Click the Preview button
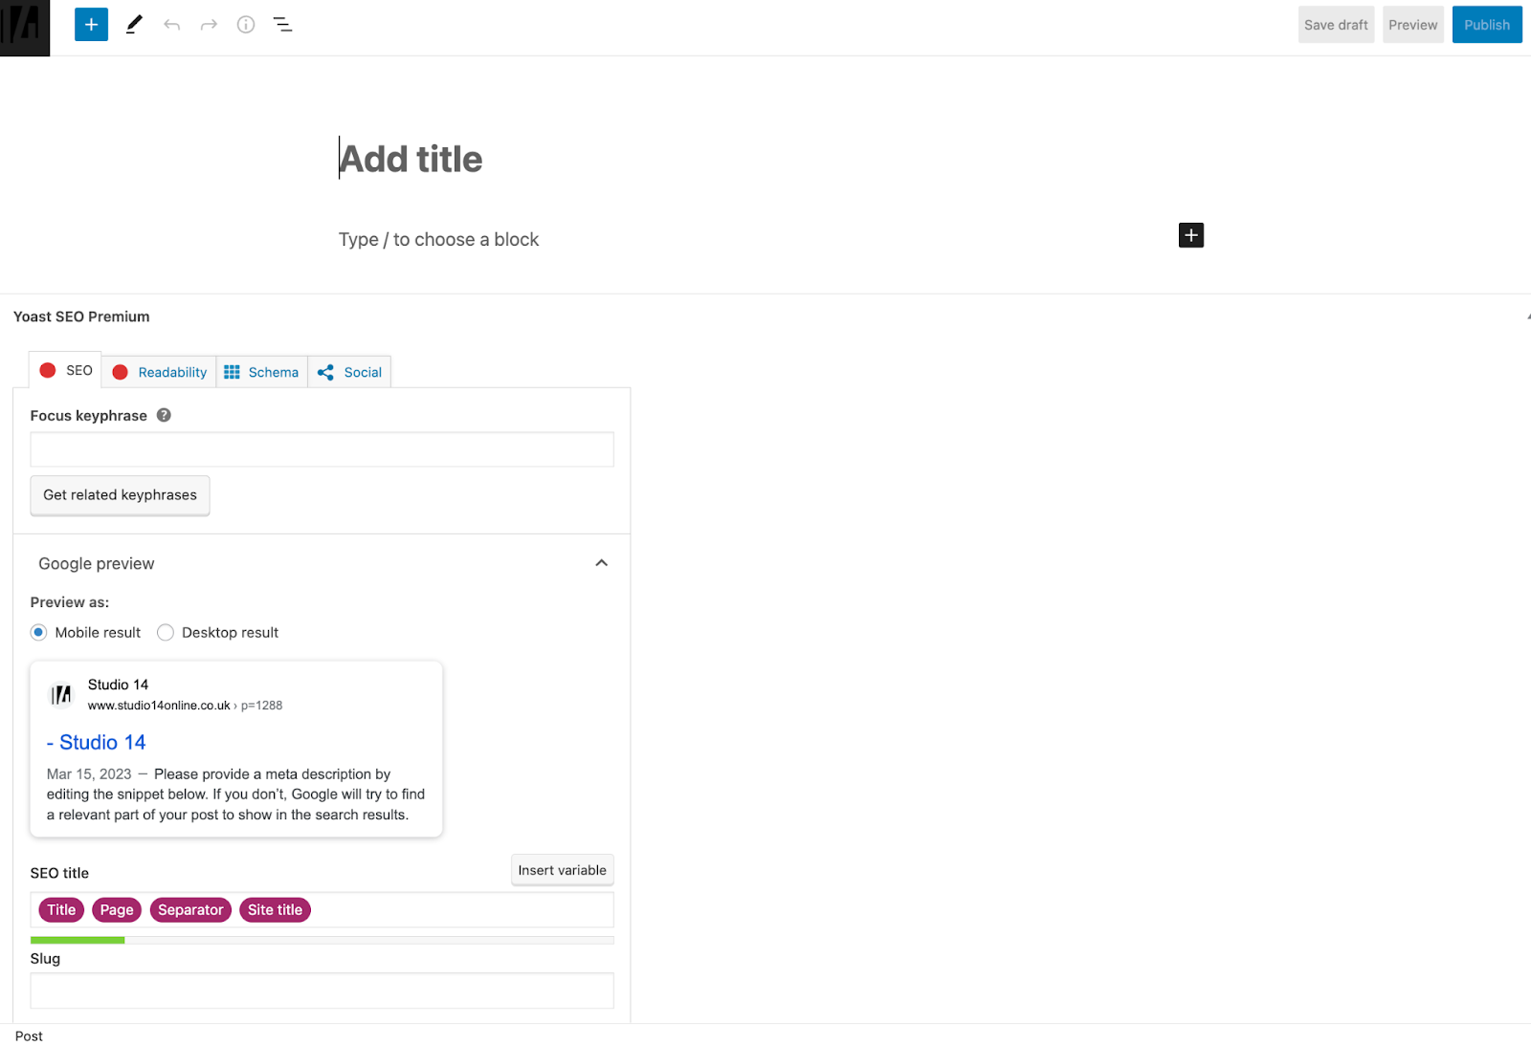The width and height of the screenshot is (1531, 1045). (x=1412, y=25)
